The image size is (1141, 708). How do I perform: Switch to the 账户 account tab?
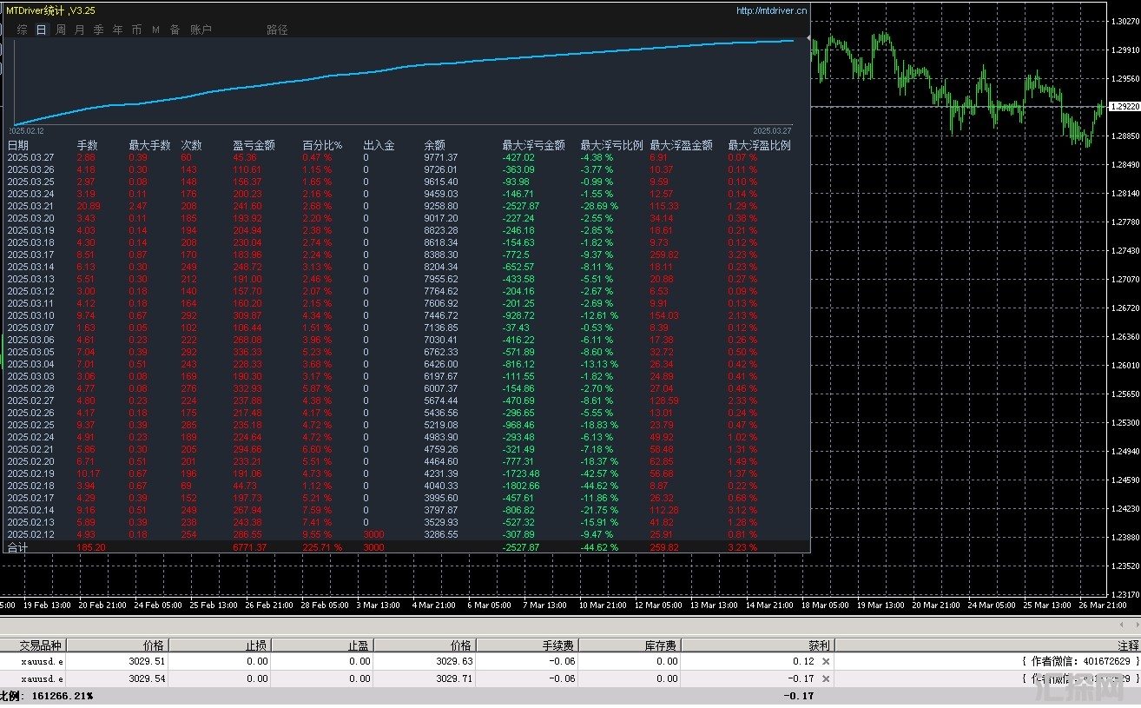click(x=201, y=30)
